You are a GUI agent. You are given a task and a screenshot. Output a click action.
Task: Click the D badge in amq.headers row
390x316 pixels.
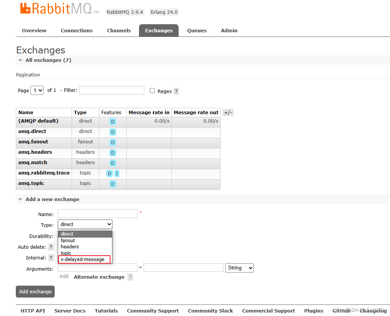[x=113, y=153]
